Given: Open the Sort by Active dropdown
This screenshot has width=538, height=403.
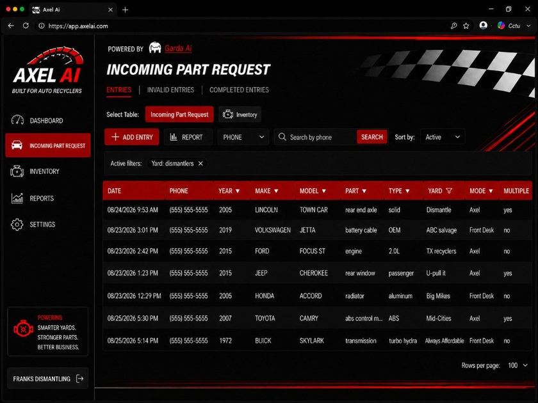Looking at the screenshot, I should pyautogui.click(x=443, y=137).
